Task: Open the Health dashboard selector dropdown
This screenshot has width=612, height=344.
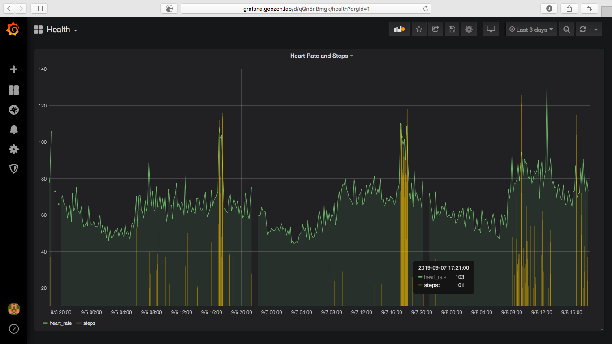Action: pos(56,30)
